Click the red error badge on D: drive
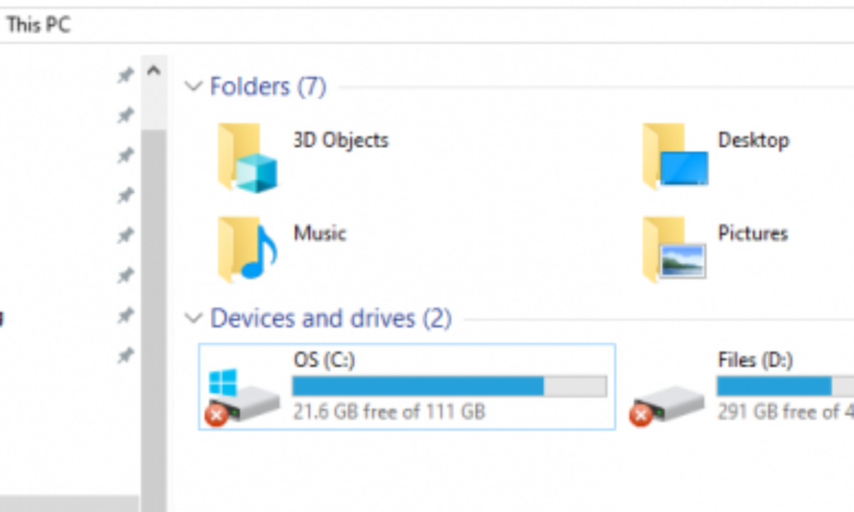 (640, 415)
